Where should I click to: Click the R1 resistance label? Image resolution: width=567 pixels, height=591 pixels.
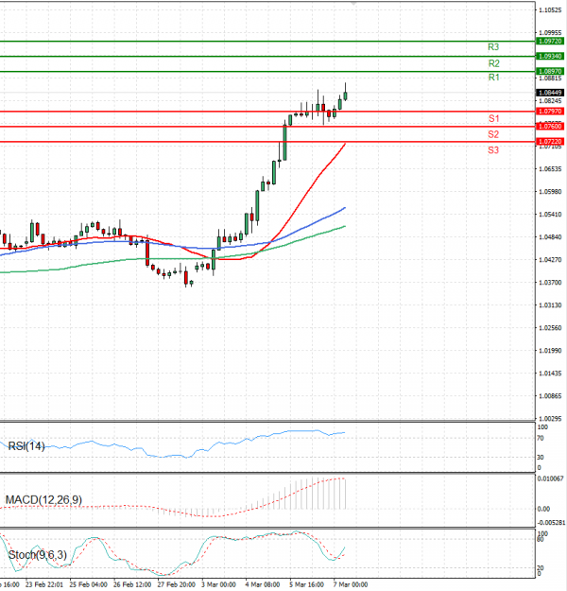(493, 78)
